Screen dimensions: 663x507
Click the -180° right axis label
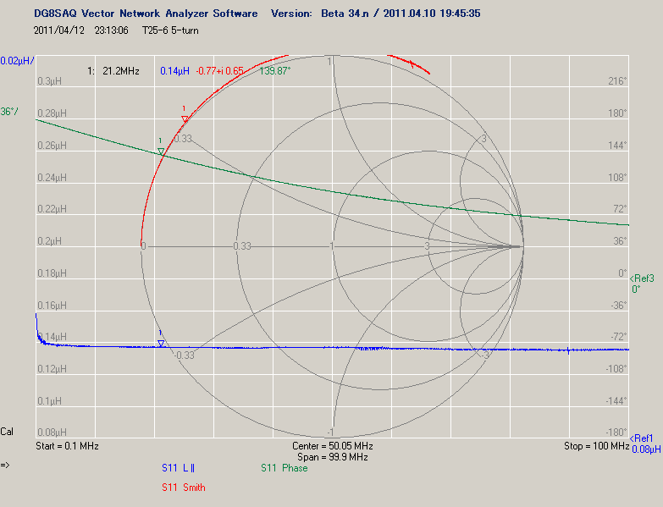point(616,433)
